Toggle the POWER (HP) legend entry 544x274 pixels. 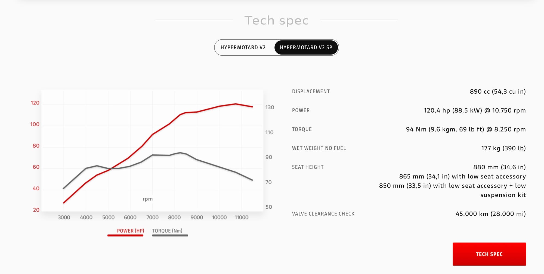click(x=130, y=231)
